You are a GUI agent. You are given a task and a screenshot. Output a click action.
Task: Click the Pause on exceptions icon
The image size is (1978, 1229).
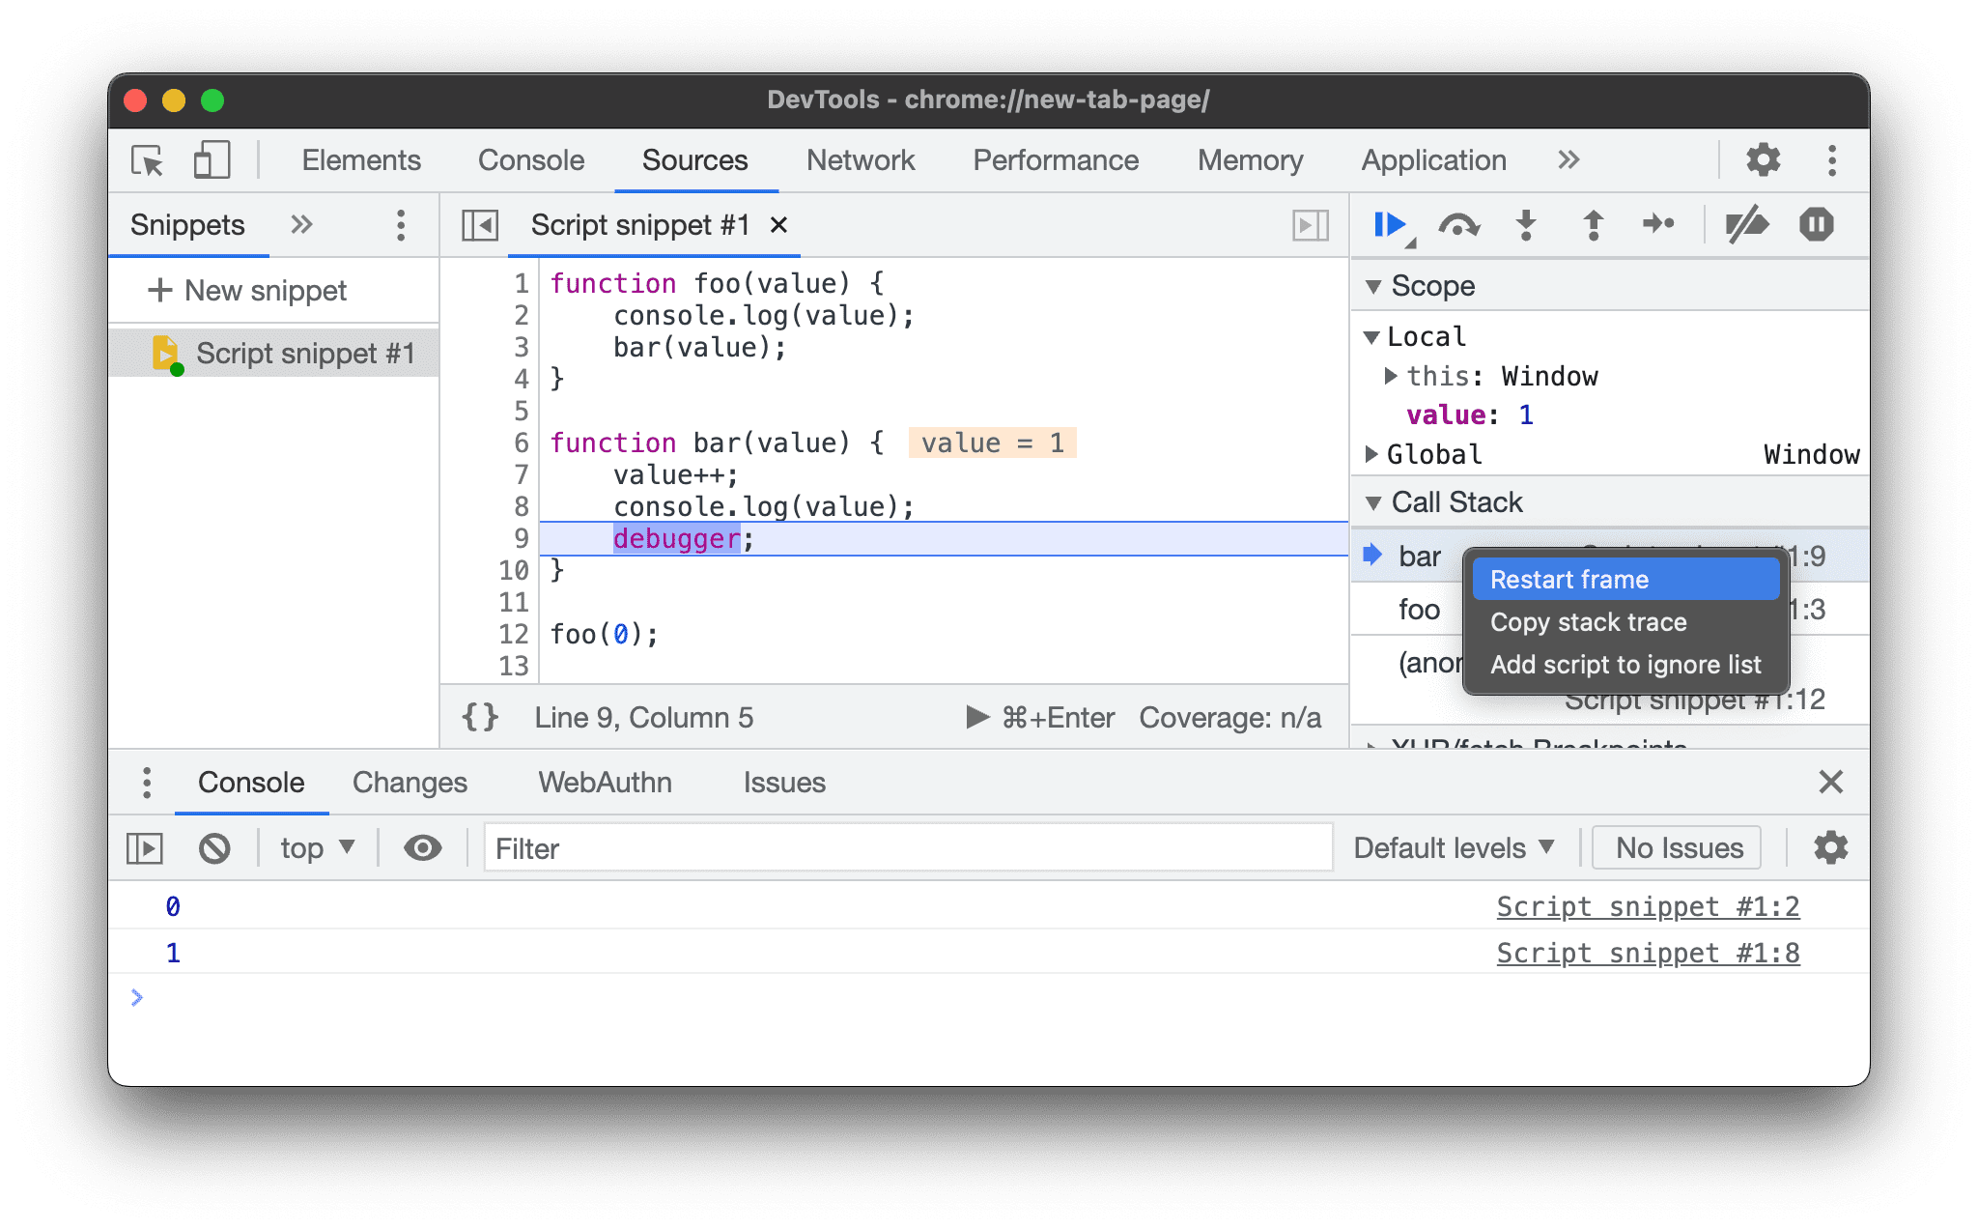click(1816, 225)
